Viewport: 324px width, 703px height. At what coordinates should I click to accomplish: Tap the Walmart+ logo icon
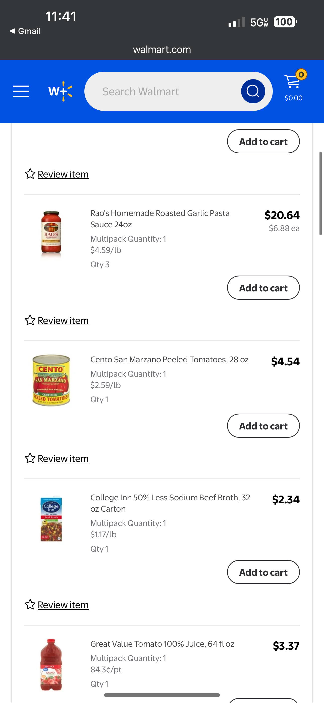pos(60,91)
